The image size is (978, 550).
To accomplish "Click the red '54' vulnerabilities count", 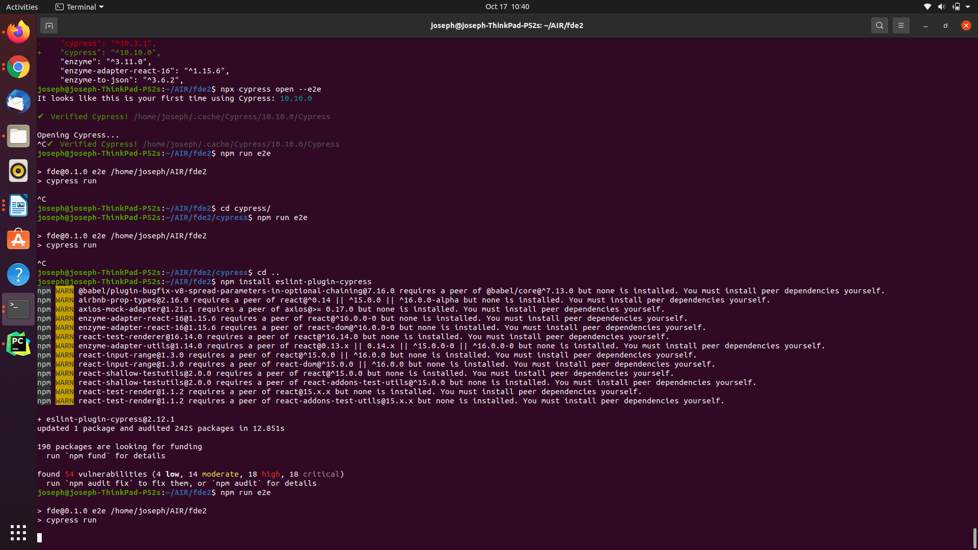I will [69, 474].
